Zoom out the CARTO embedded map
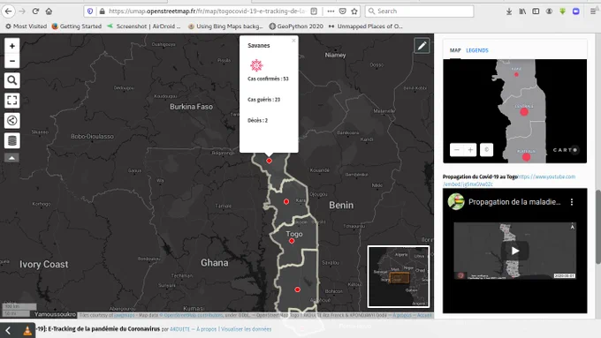The height and width of the screenshot is (338, 601). click(x=457, y=150)
